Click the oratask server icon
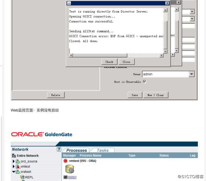Image resolution: width=206 pixels, height=181 pixels. click(18, 172)
